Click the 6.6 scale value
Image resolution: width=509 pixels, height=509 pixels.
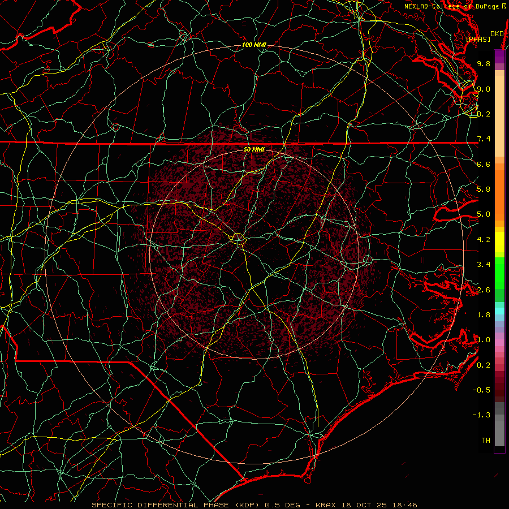(484, 164)
